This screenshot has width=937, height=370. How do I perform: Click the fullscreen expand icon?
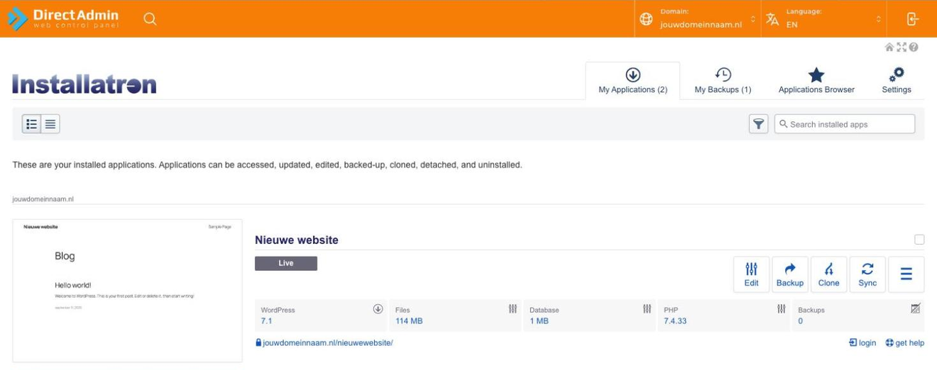point(902,47)
